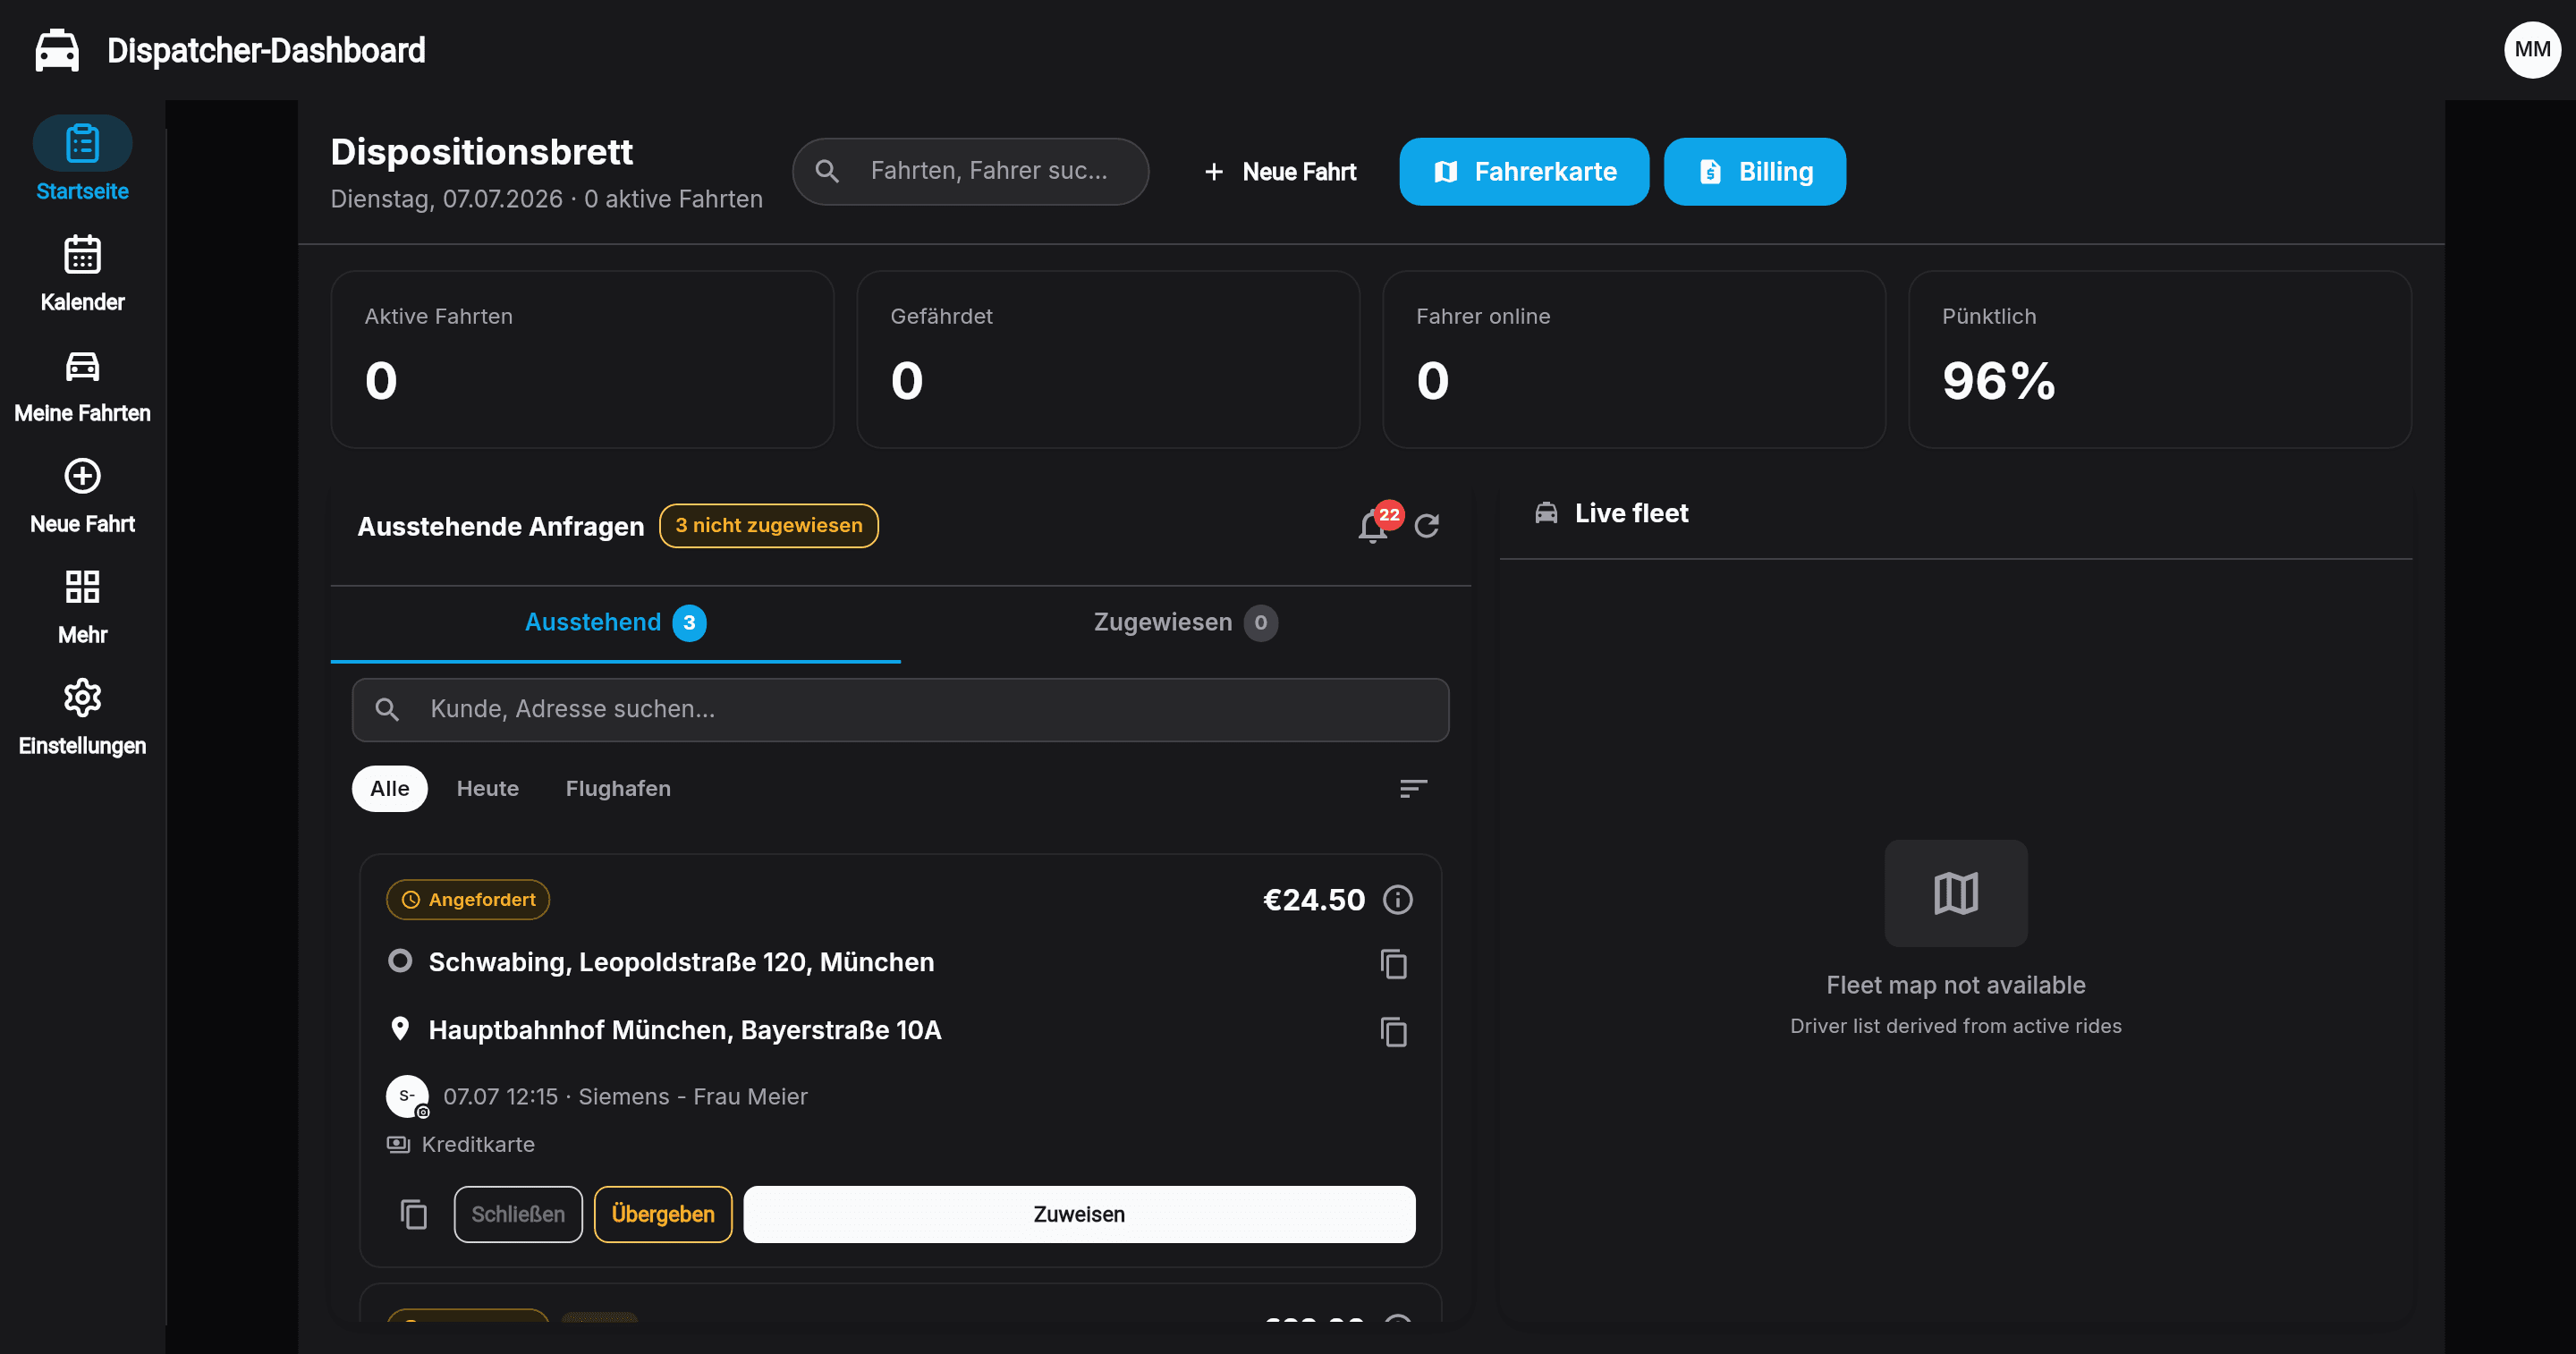Switch to the Zugewiesen tab
This screenshot has height=1354, width=2576.
tap(1185, 623)
